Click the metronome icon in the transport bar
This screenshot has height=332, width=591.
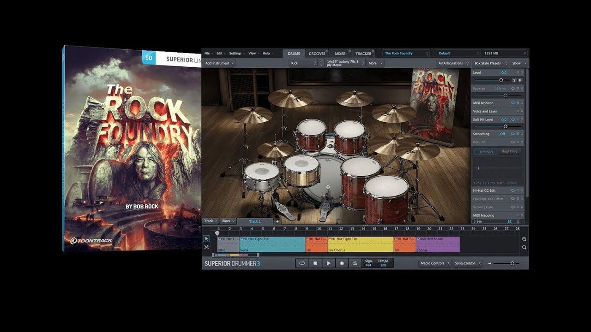tap(355, 263)
